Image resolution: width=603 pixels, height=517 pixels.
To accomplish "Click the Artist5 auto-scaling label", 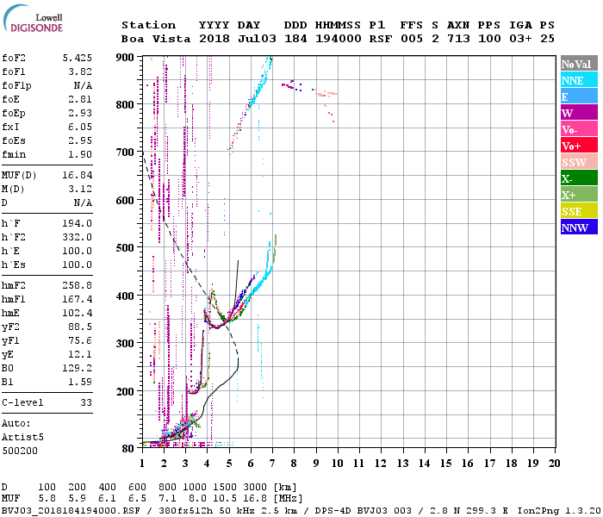I will tap(22, 438).
